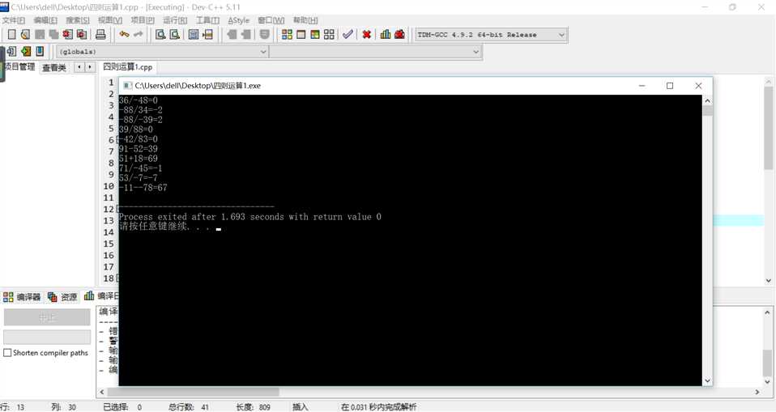Open the 搜索 menu
The width and height of the screenshot is (776, 412).
click(x=78, y=20)
